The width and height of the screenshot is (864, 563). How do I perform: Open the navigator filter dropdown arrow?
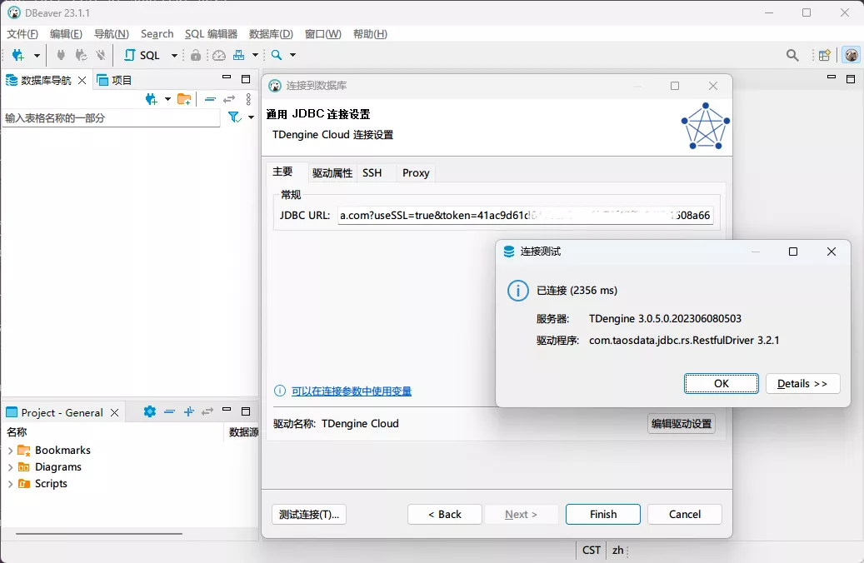(251, 118)
